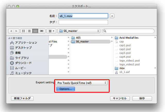The height and width of the screenshot is (112, 165).
Task: Expand arrow next to mov folder
Action: (155, 68)
